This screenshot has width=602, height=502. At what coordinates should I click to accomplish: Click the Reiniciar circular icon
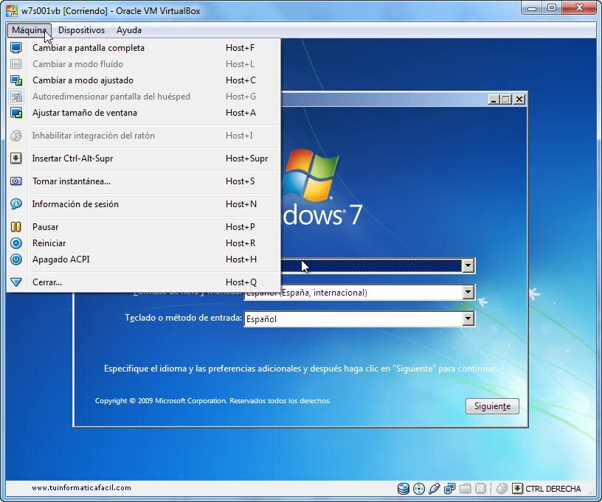click(16, 243)
